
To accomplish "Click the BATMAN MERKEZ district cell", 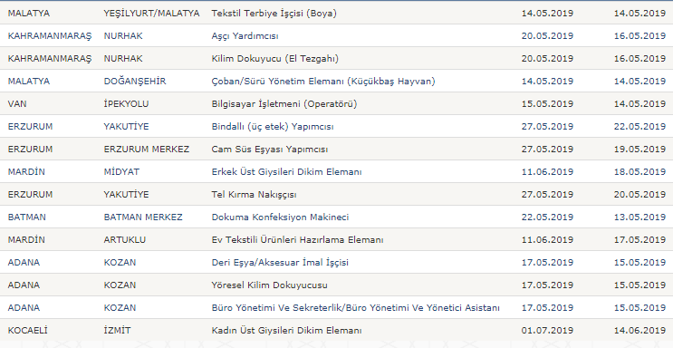I will pyautogui.click(x=143, y=217).
